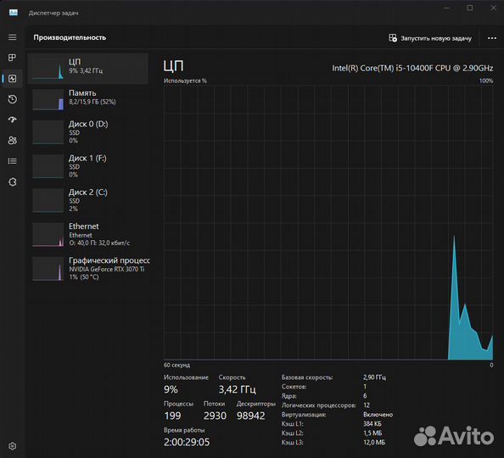Click the Потоки 2930 value
This screenshot has width=504, height=458.
215,416
